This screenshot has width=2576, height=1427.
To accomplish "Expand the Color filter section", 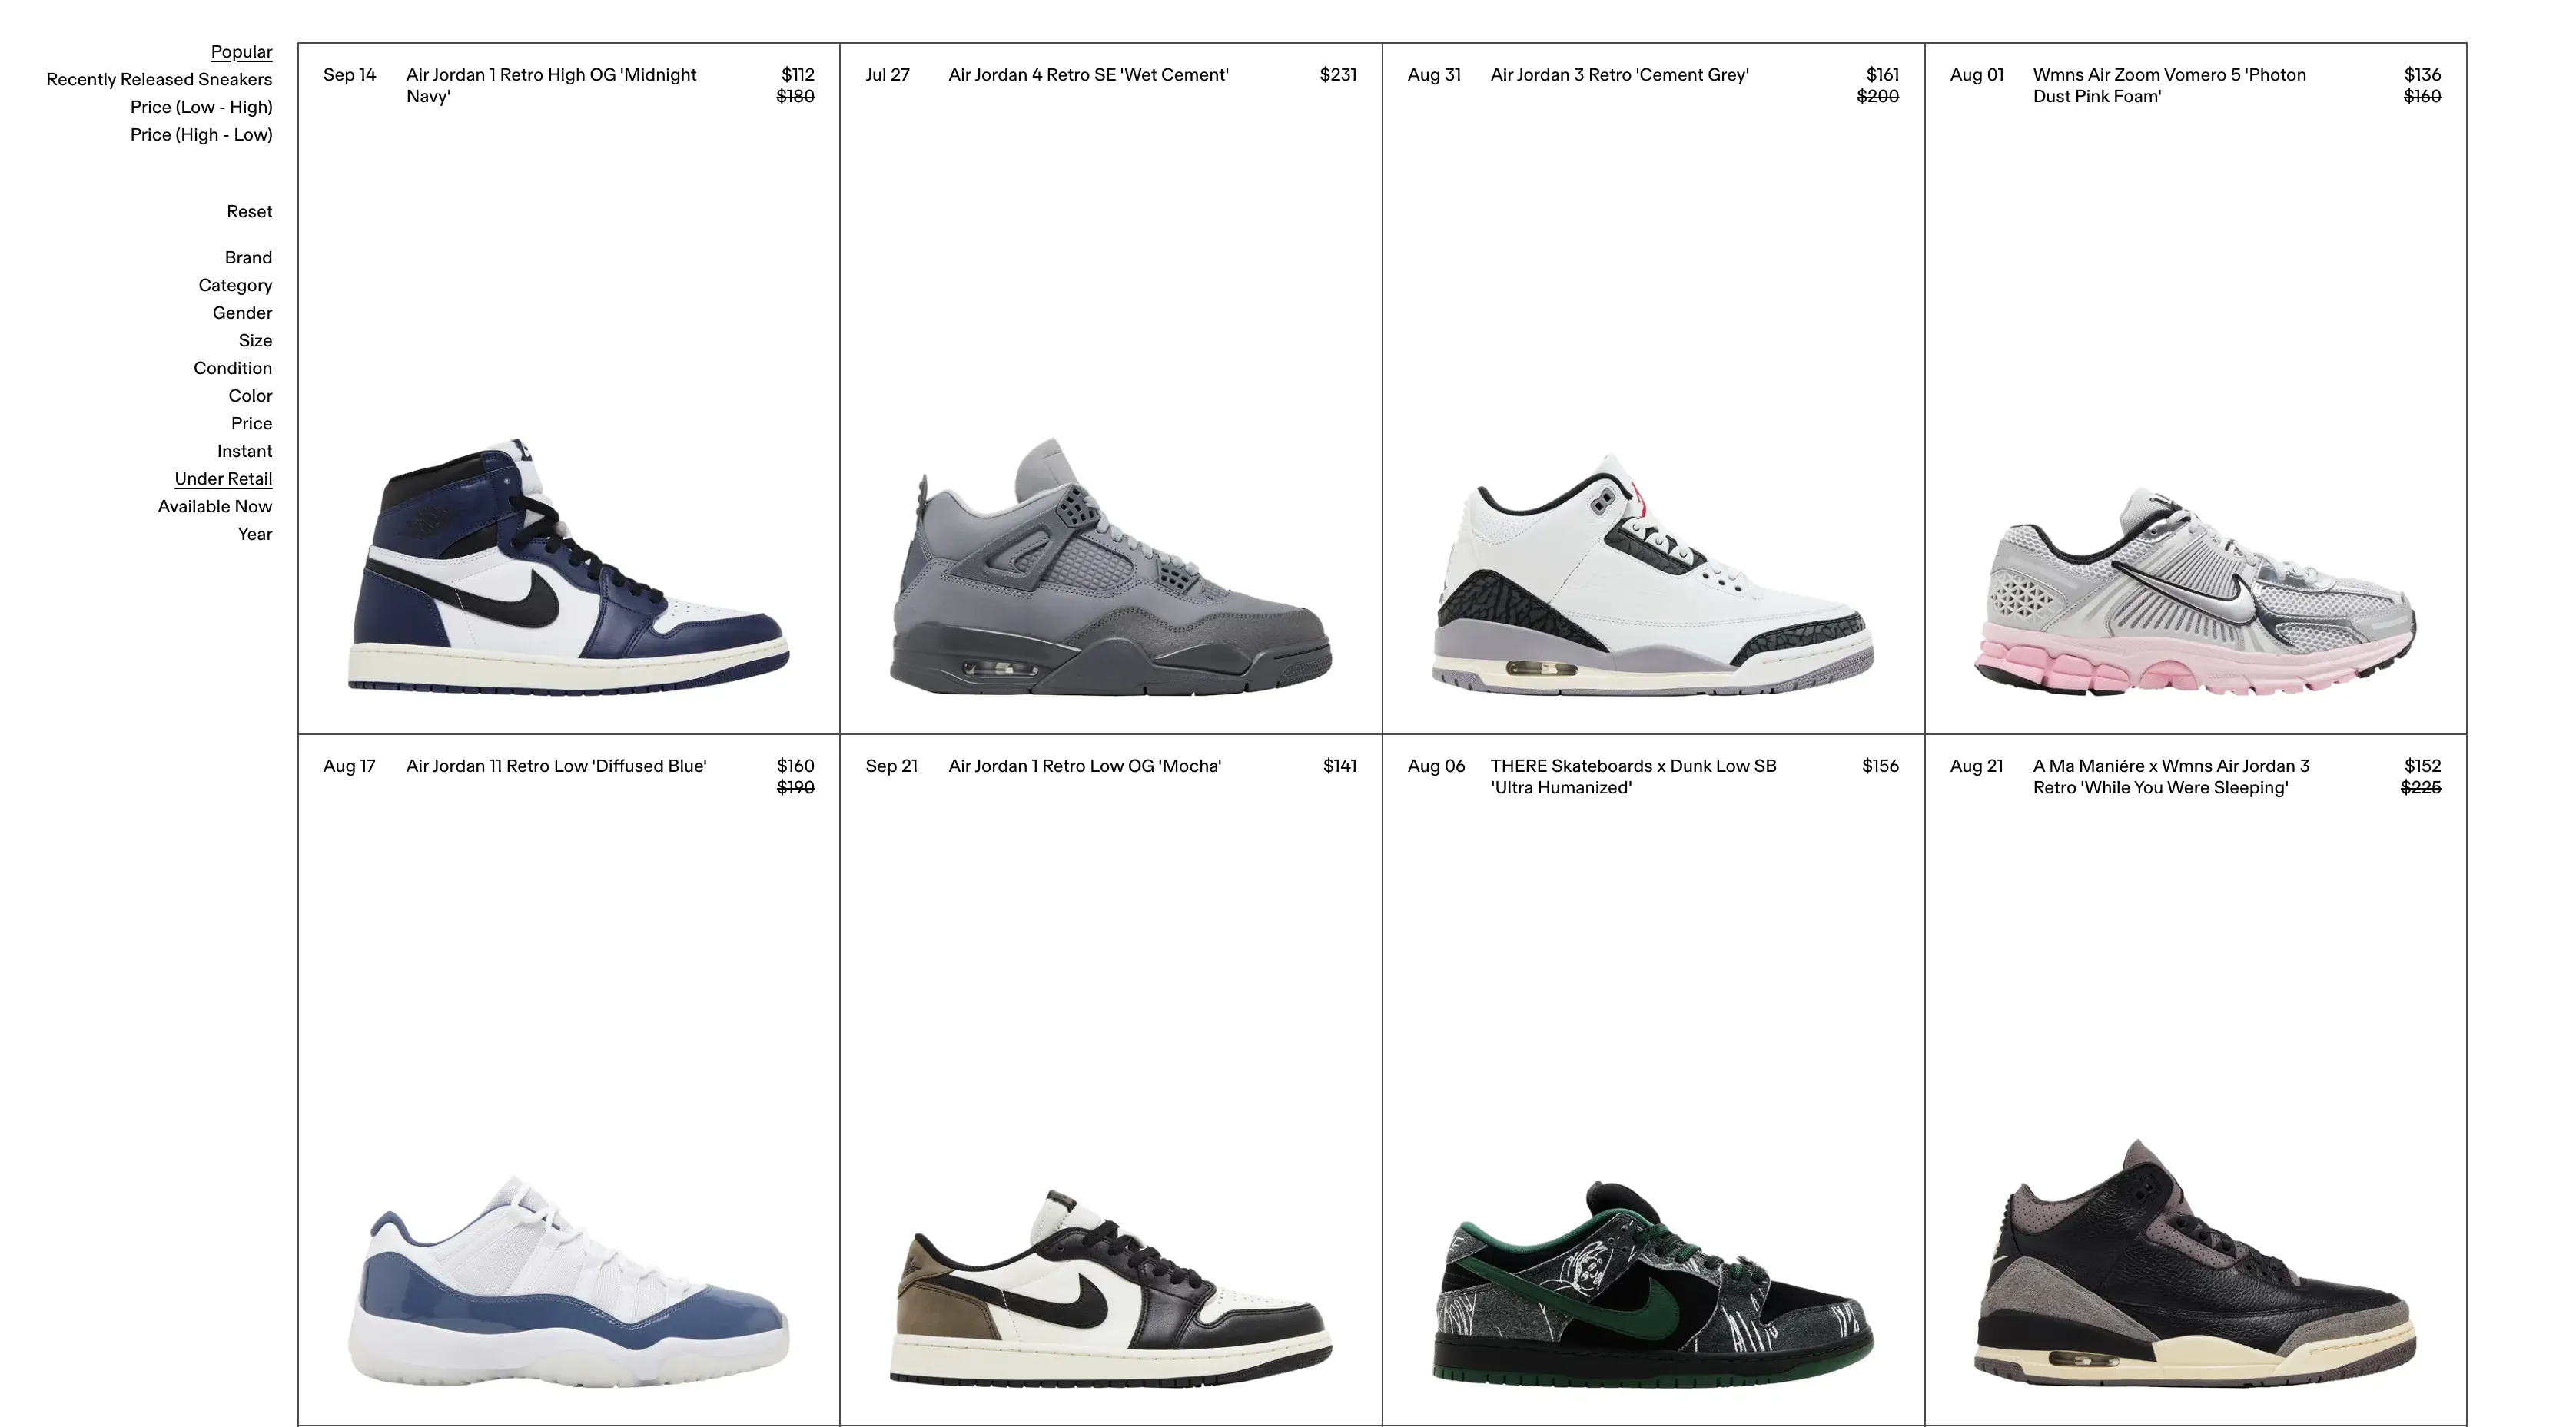I will (x=250, y=396).
